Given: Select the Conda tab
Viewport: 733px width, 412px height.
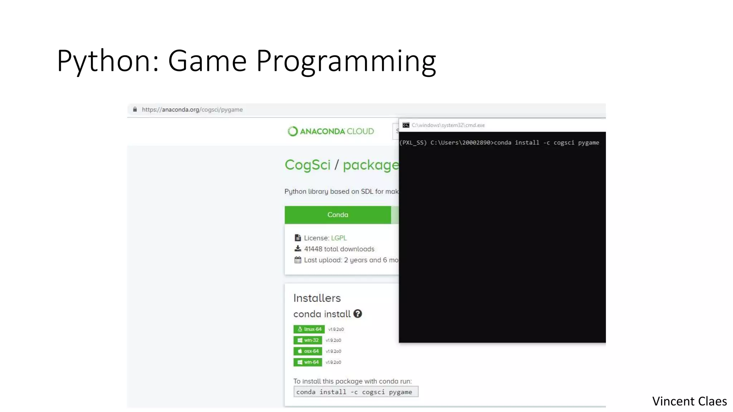Looking at the screenshot, I should 338,215.
